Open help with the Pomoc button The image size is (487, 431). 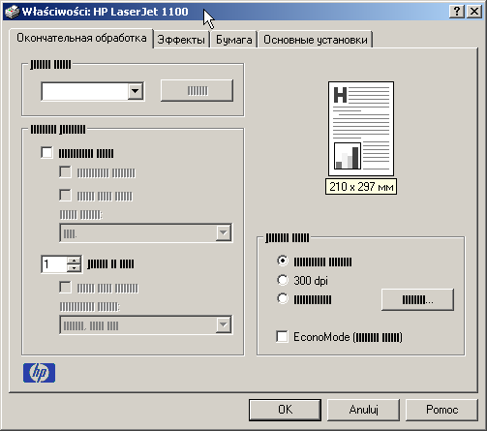[441, 410]
